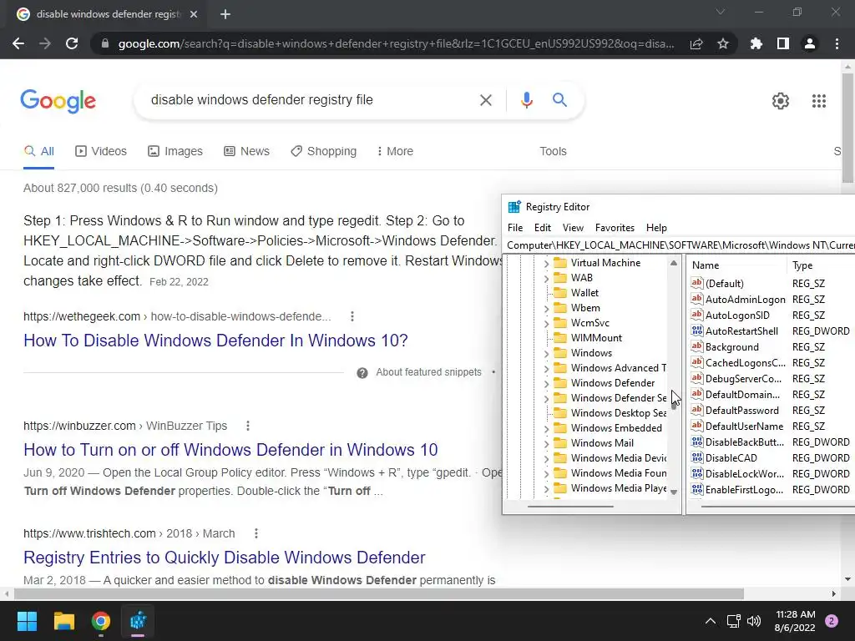This screenshot has width=855, height=641.
Task: Open Windows Start menu
Action: click(x=27, y=621)
